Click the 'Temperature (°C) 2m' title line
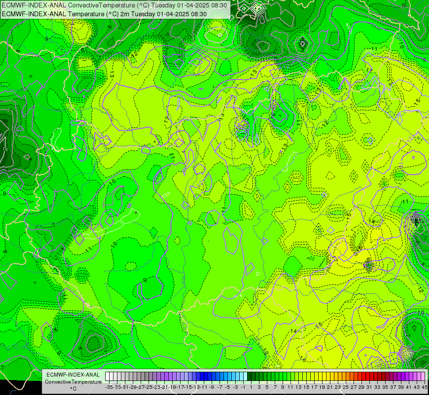 [x=104, y=14]
